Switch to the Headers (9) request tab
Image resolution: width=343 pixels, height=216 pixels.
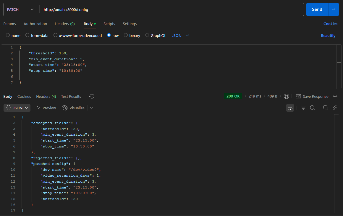coord(64,24)
